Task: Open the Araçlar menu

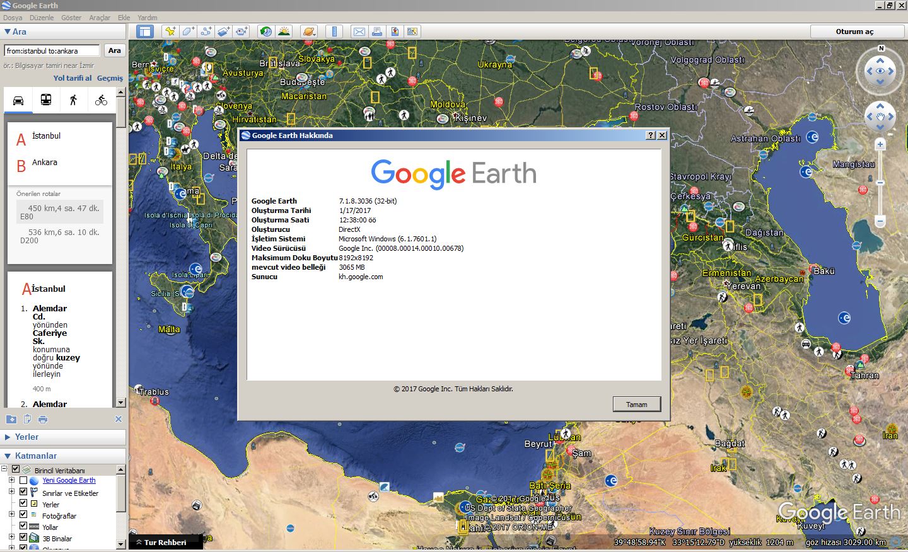Action: tap(100, 18)
